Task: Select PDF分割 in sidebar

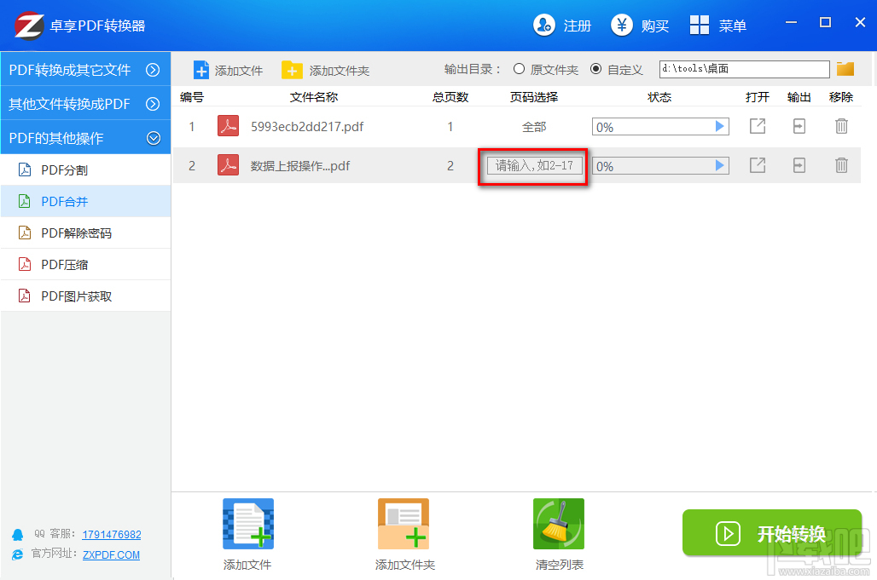Action: coord(85,169)
